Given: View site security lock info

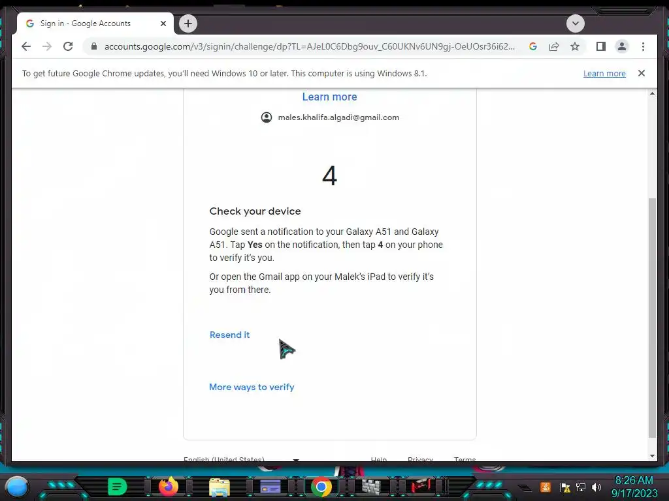Looking at the screenshot, I should tap(94, 46).
